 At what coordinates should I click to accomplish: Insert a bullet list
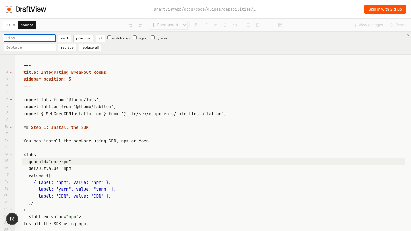click(x=248, y=25)
